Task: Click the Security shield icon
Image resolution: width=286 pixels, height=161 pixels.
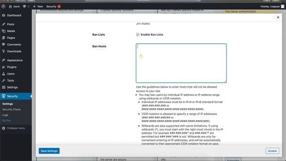Action: click(4, 96)
